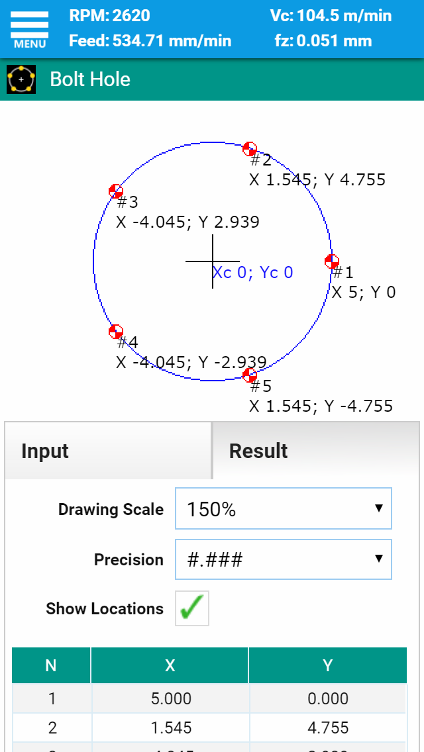Open the Drawing Scale dropdown
Screen dimensions: 424x752
point(284,508)
